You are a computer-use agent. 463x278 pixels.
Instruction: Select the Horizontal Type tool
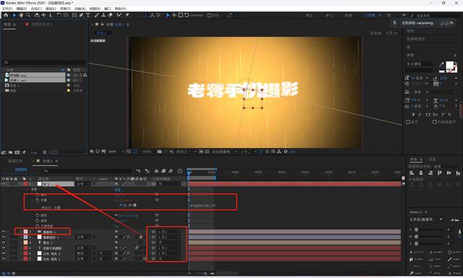[x=88, y=15]
